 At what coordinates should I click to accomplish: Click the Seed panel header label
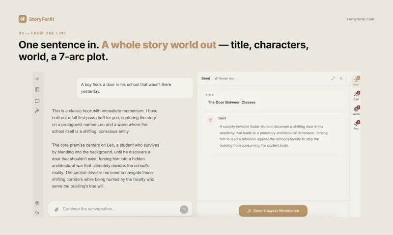[x=206, y=78]
